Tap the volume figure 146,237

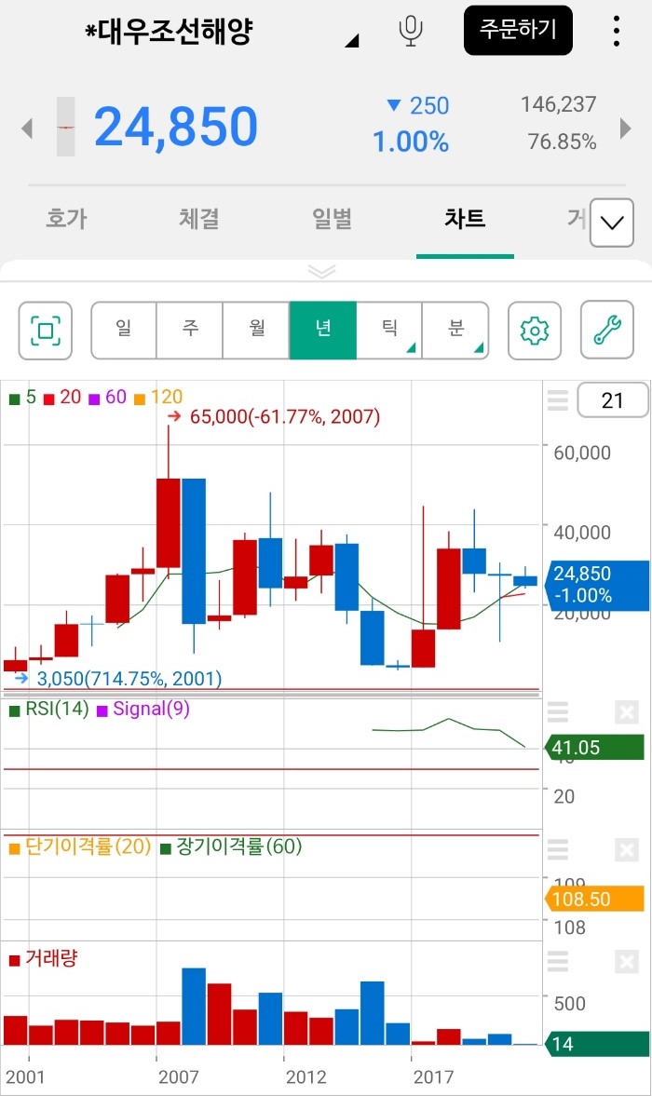[x=558, y=105]
